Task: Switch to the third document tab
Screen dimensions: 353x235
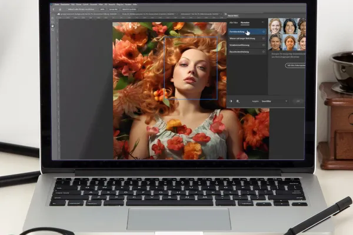Action: coord(201,14)
